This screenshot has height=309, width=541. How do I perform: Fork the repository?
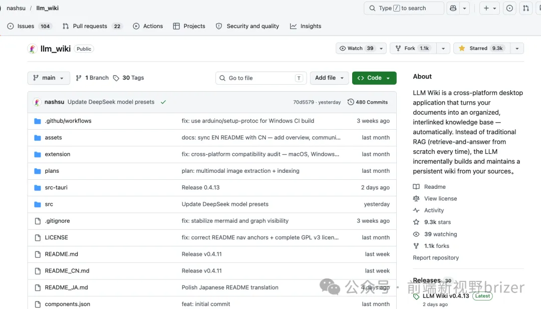pos(413,48)
